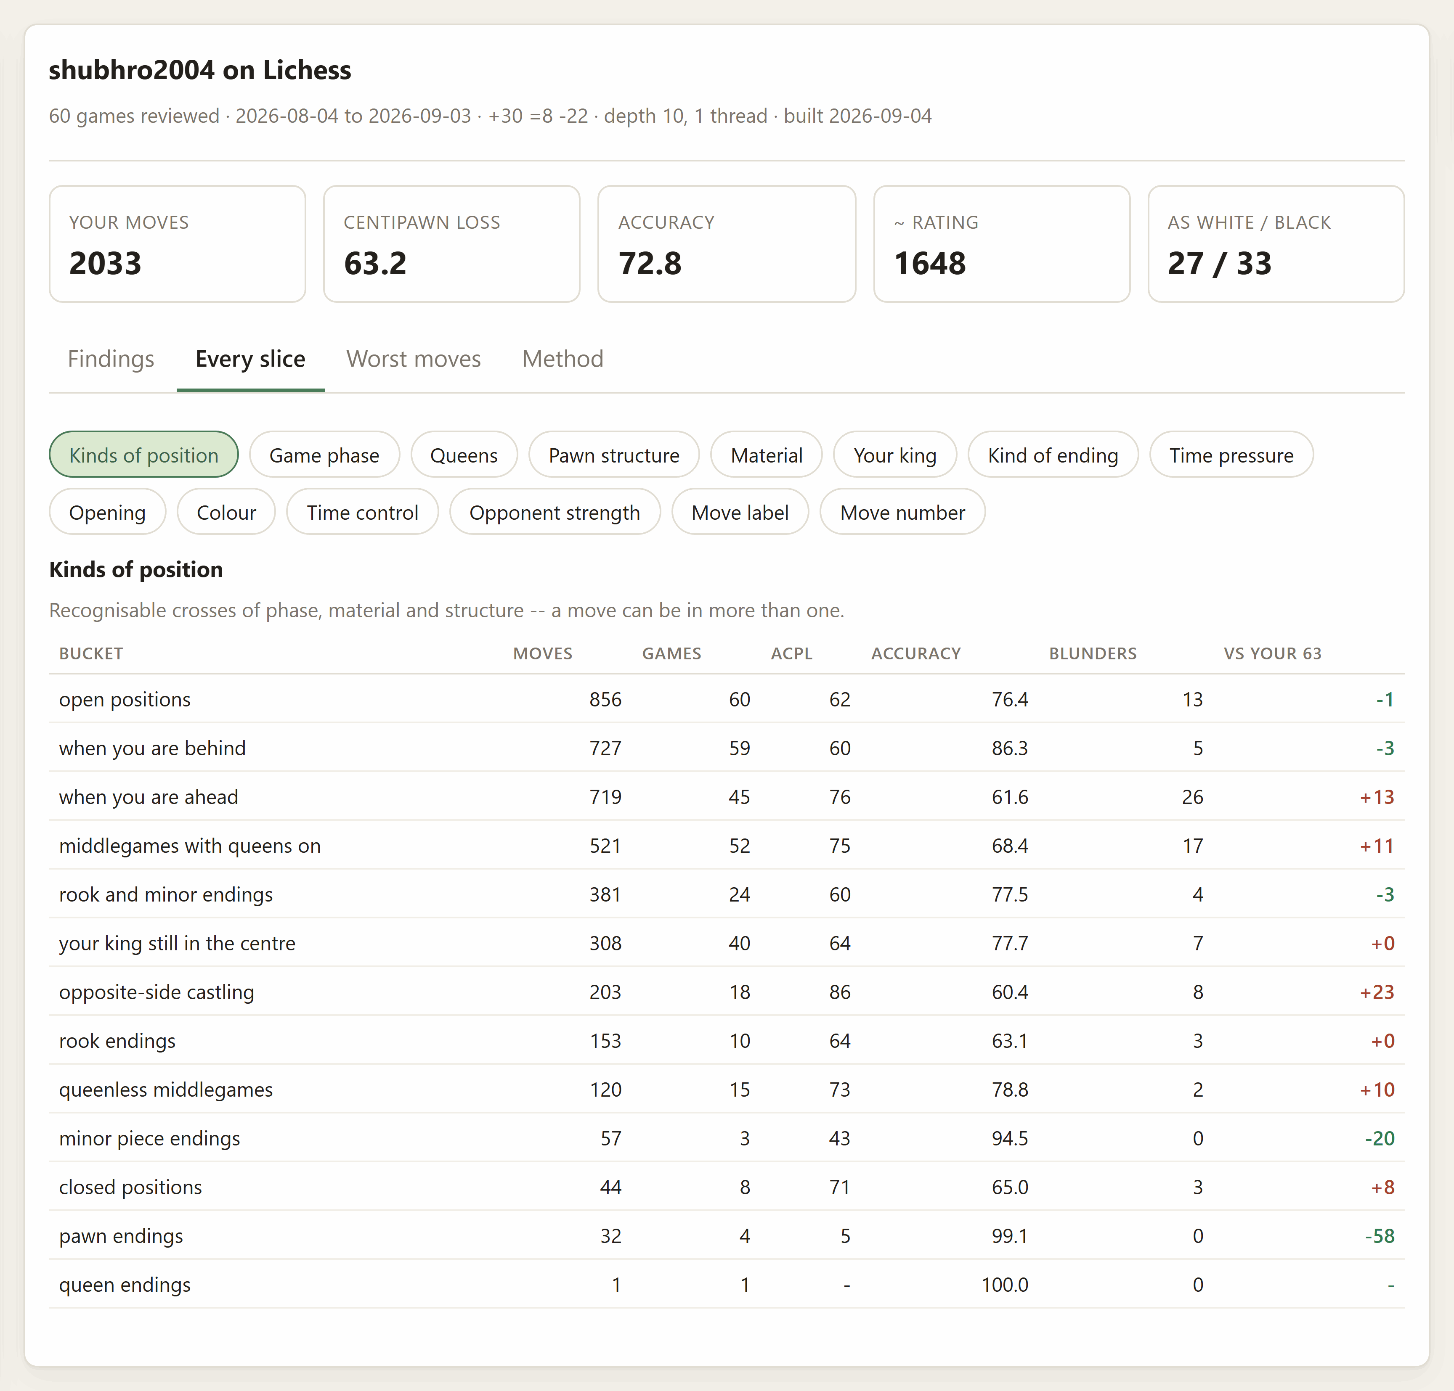Click the Centipawn Loss 63.2 card
The image size is (1454, 1391).
click(452, 244)
